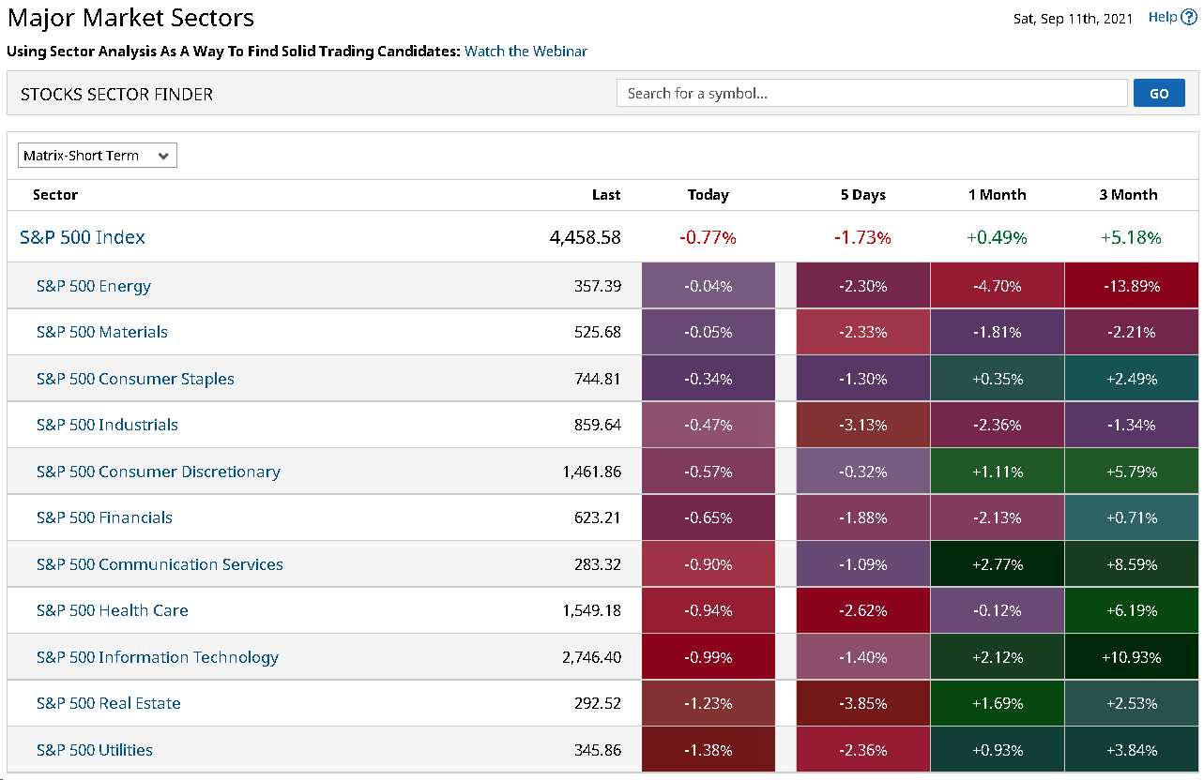Click the 5 Days column header
Image resolution: width=1204 pixels, height=780 pixels.
863,195
